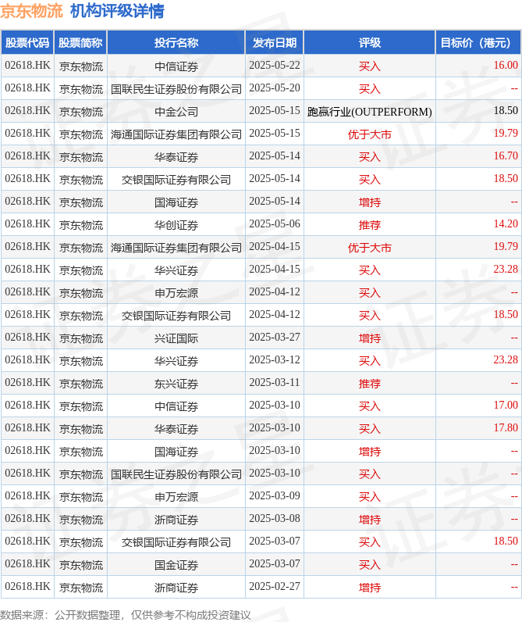Click 浙商证券 in 2025-02-27 row
Screen dimensions: 522x622
(176, 587)
